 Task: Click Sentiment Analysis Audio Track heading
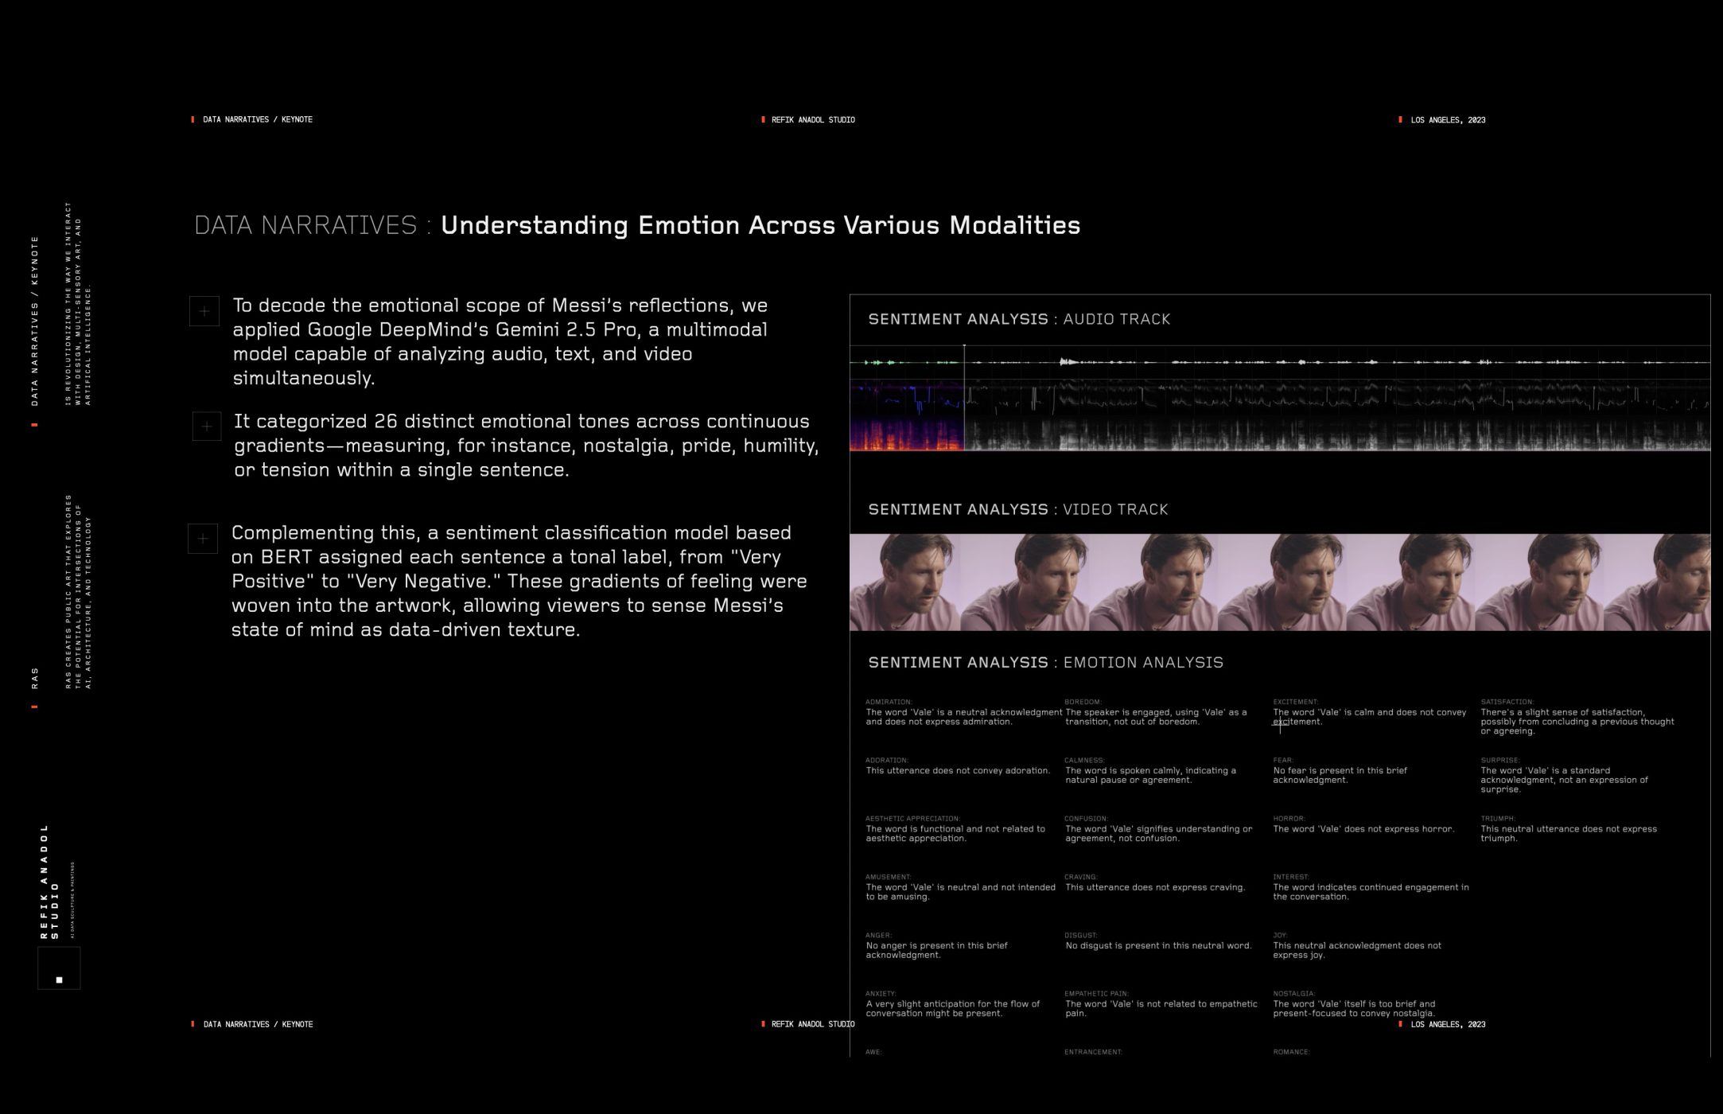(1019, 319)
